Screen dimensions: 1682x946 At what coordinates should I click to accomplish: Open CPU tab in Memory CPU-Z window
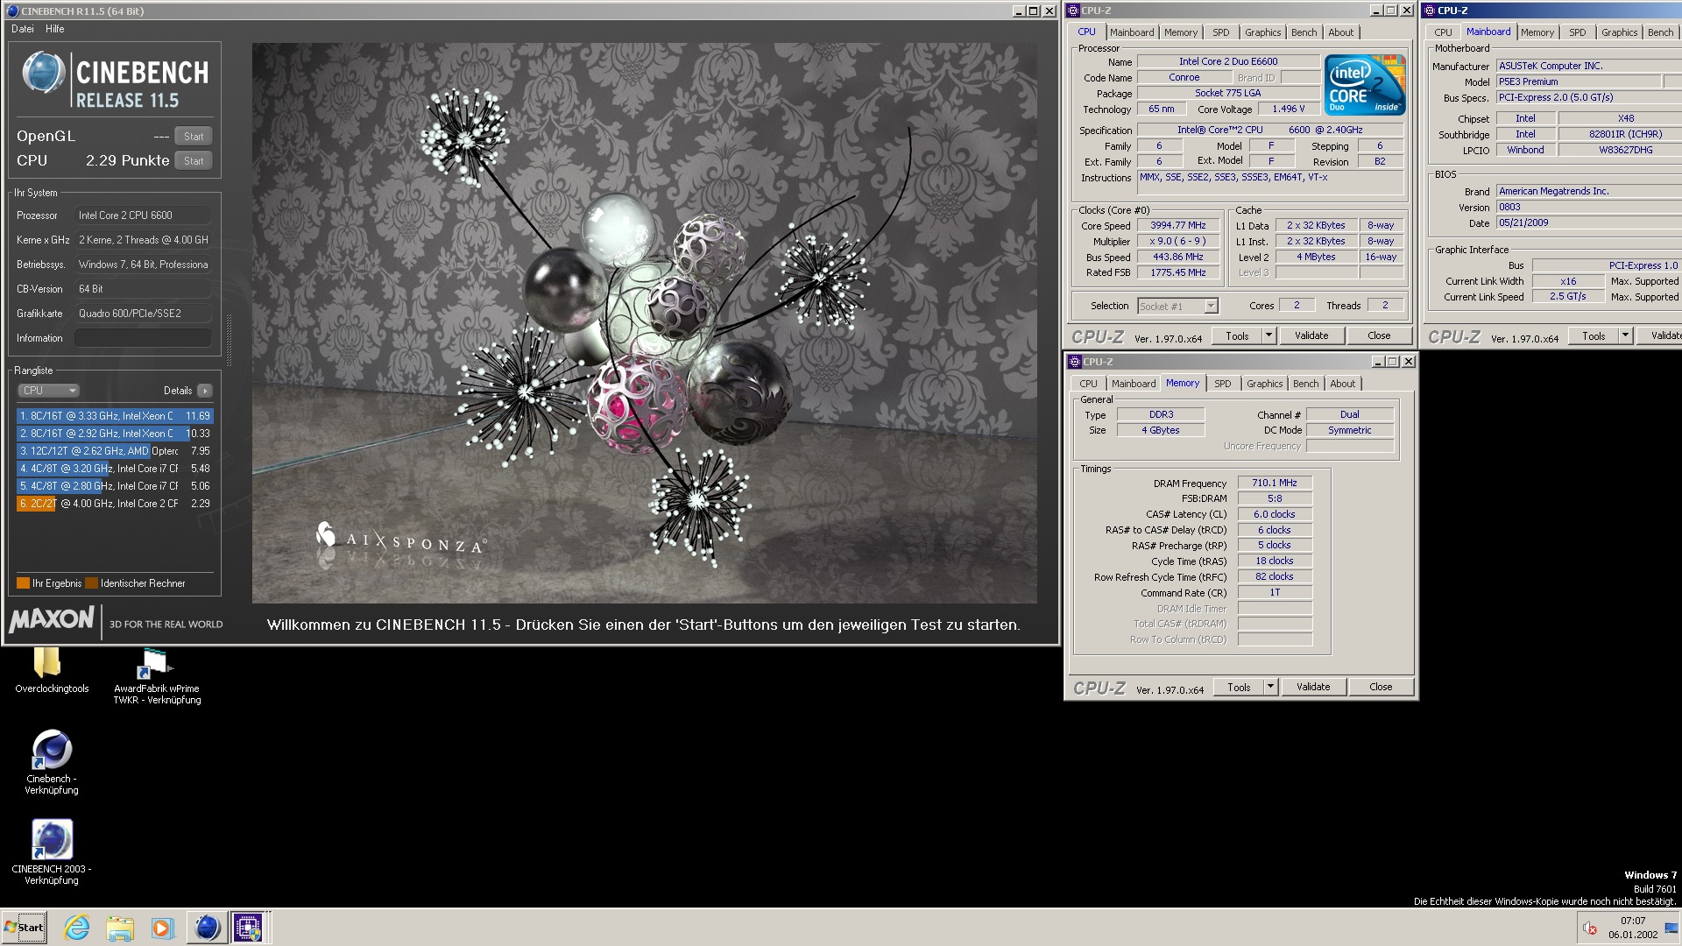click(x=1088, y=384)
